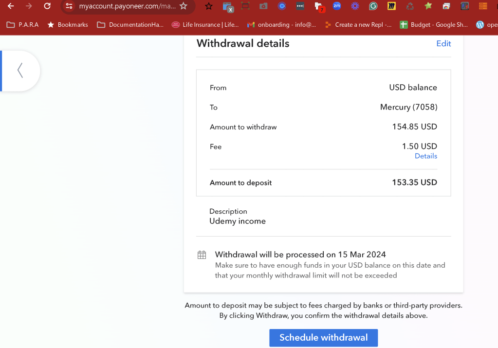Expand the side panel with left chevron
Image resolution: width=498 pixels, height=348 pixels.
click(20, 71)
